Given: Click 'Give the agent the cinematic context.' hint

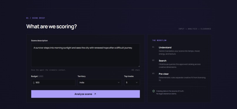Looking at the screenshot, I should click(x=48, y=70).
